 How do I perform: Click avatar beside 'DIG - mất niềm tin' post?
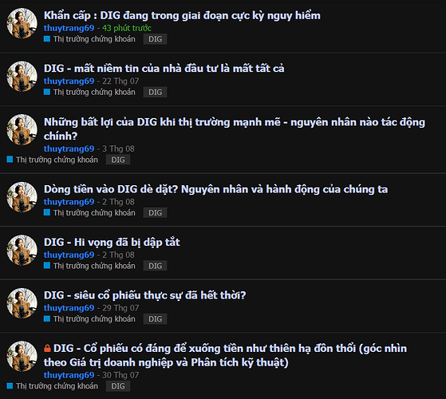(22, 77)
